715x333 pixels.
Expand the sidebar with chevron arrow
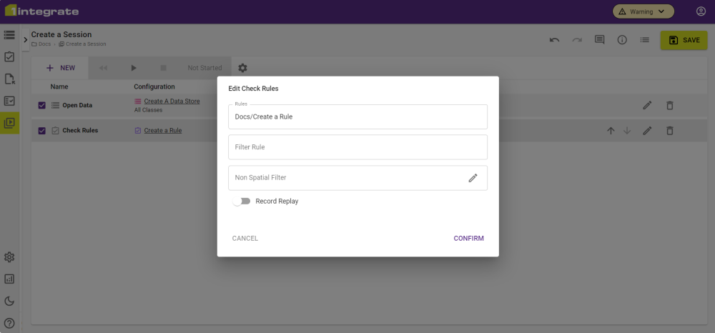[26, 39]
